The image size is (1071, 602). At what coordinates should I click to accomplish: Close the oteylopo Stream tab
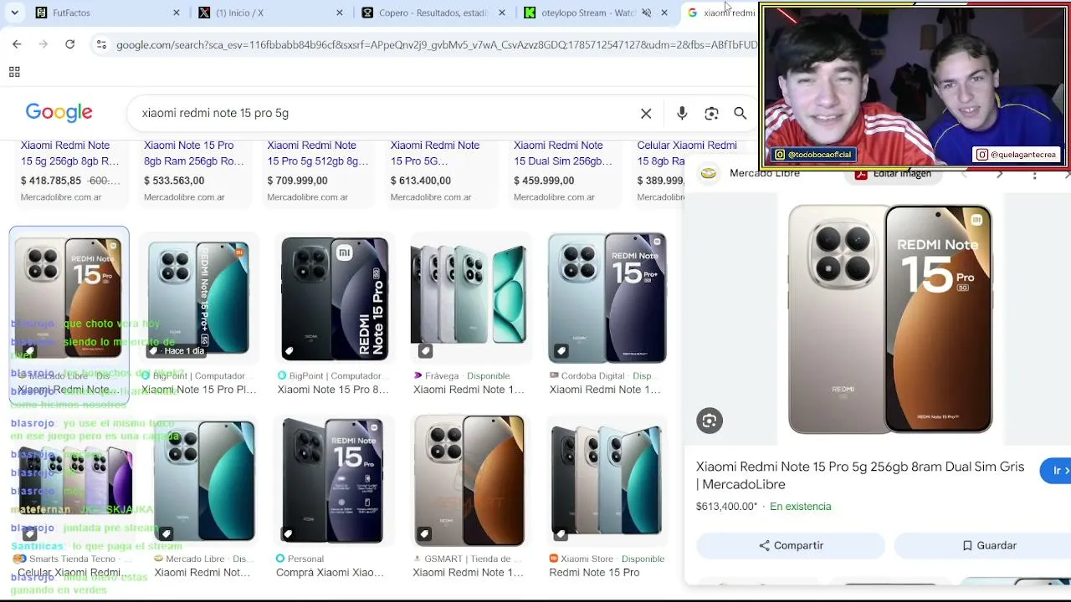(x=664, y=13)
